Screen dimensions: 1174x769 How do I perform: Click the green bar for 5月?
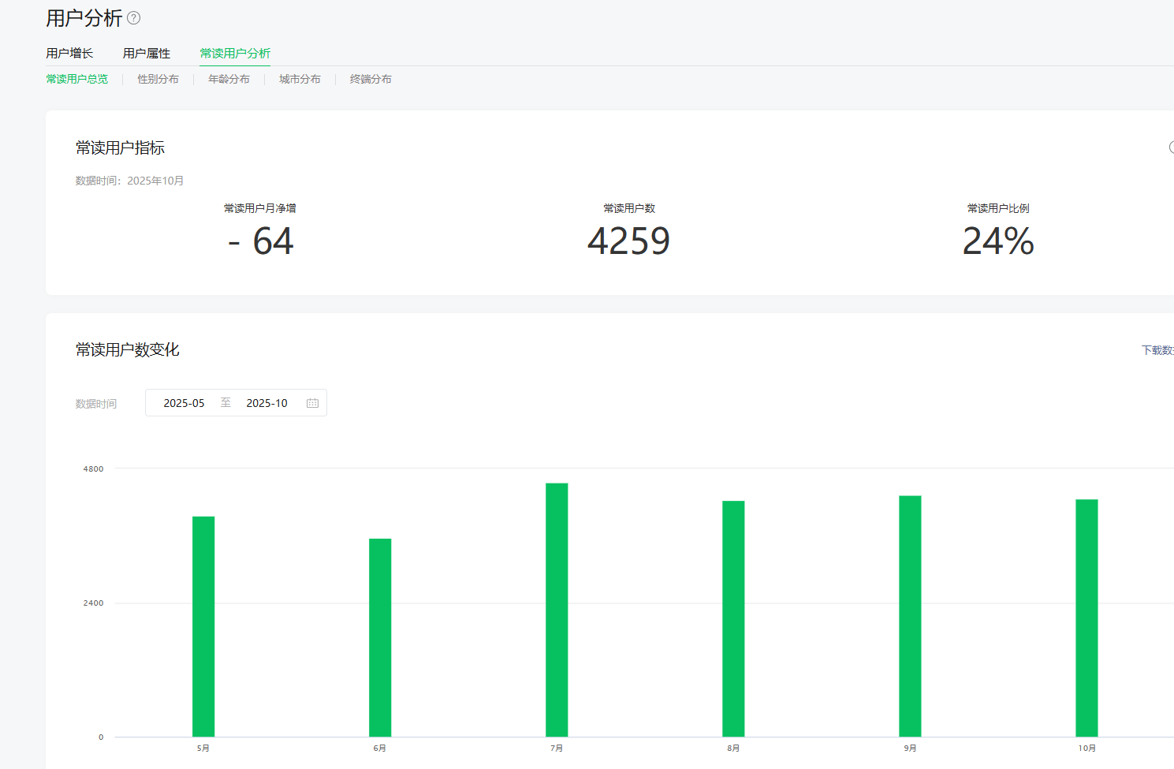click(203, 626)
